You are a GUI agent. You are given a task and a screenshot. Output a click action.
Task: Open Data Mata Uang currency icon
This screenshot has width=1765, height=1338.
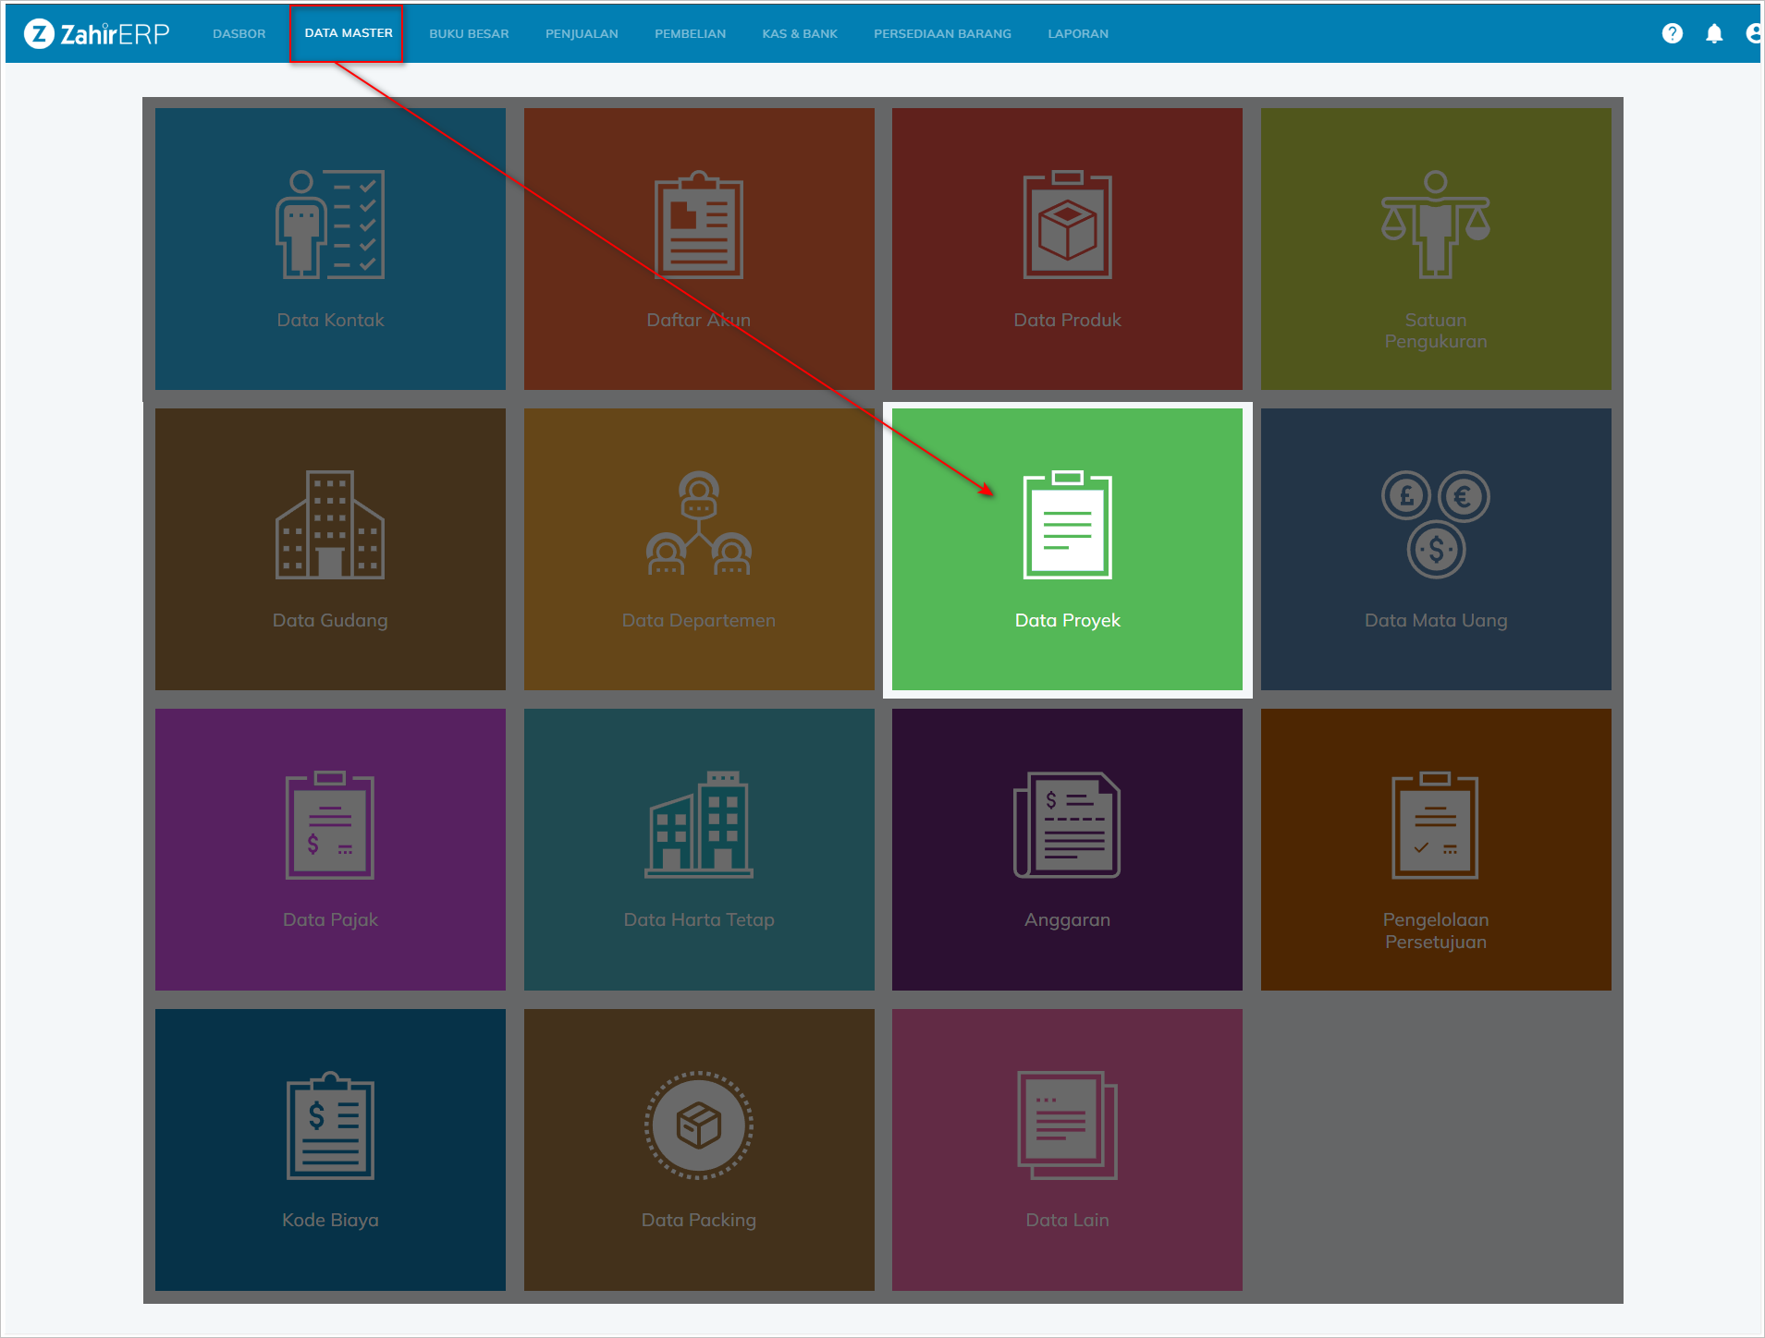(1435, 524)
